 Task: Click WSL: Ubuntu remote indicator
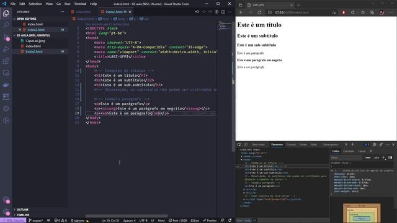click(x=13, y=221)
